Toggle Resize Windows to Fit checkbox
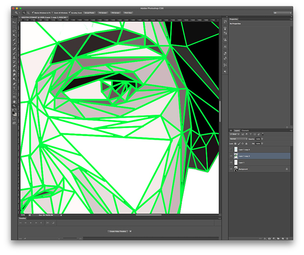304x255 pixels. coord(33,13)
